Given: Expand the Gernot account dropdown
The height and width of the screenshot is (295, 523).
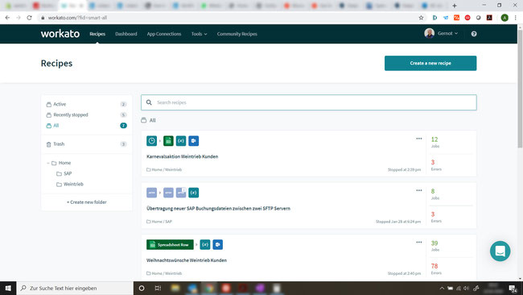Looking at the screenshot, I should [447, 33].
